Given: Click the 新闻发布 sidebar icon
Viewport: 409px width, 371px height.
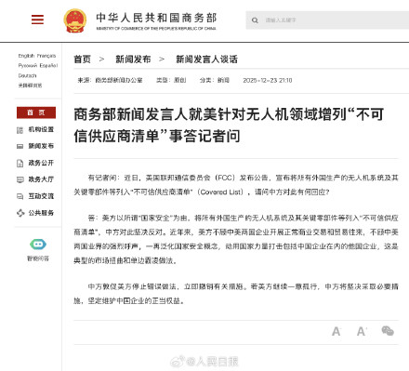Looking at the screenshot, I should tap(20, 146).
